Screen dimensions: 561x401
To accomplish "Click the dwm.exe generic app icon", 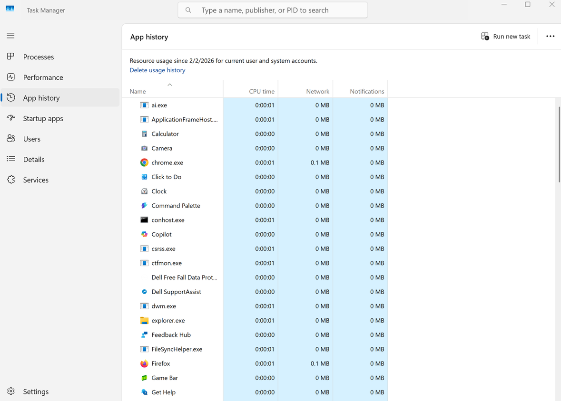I will 144,306.
